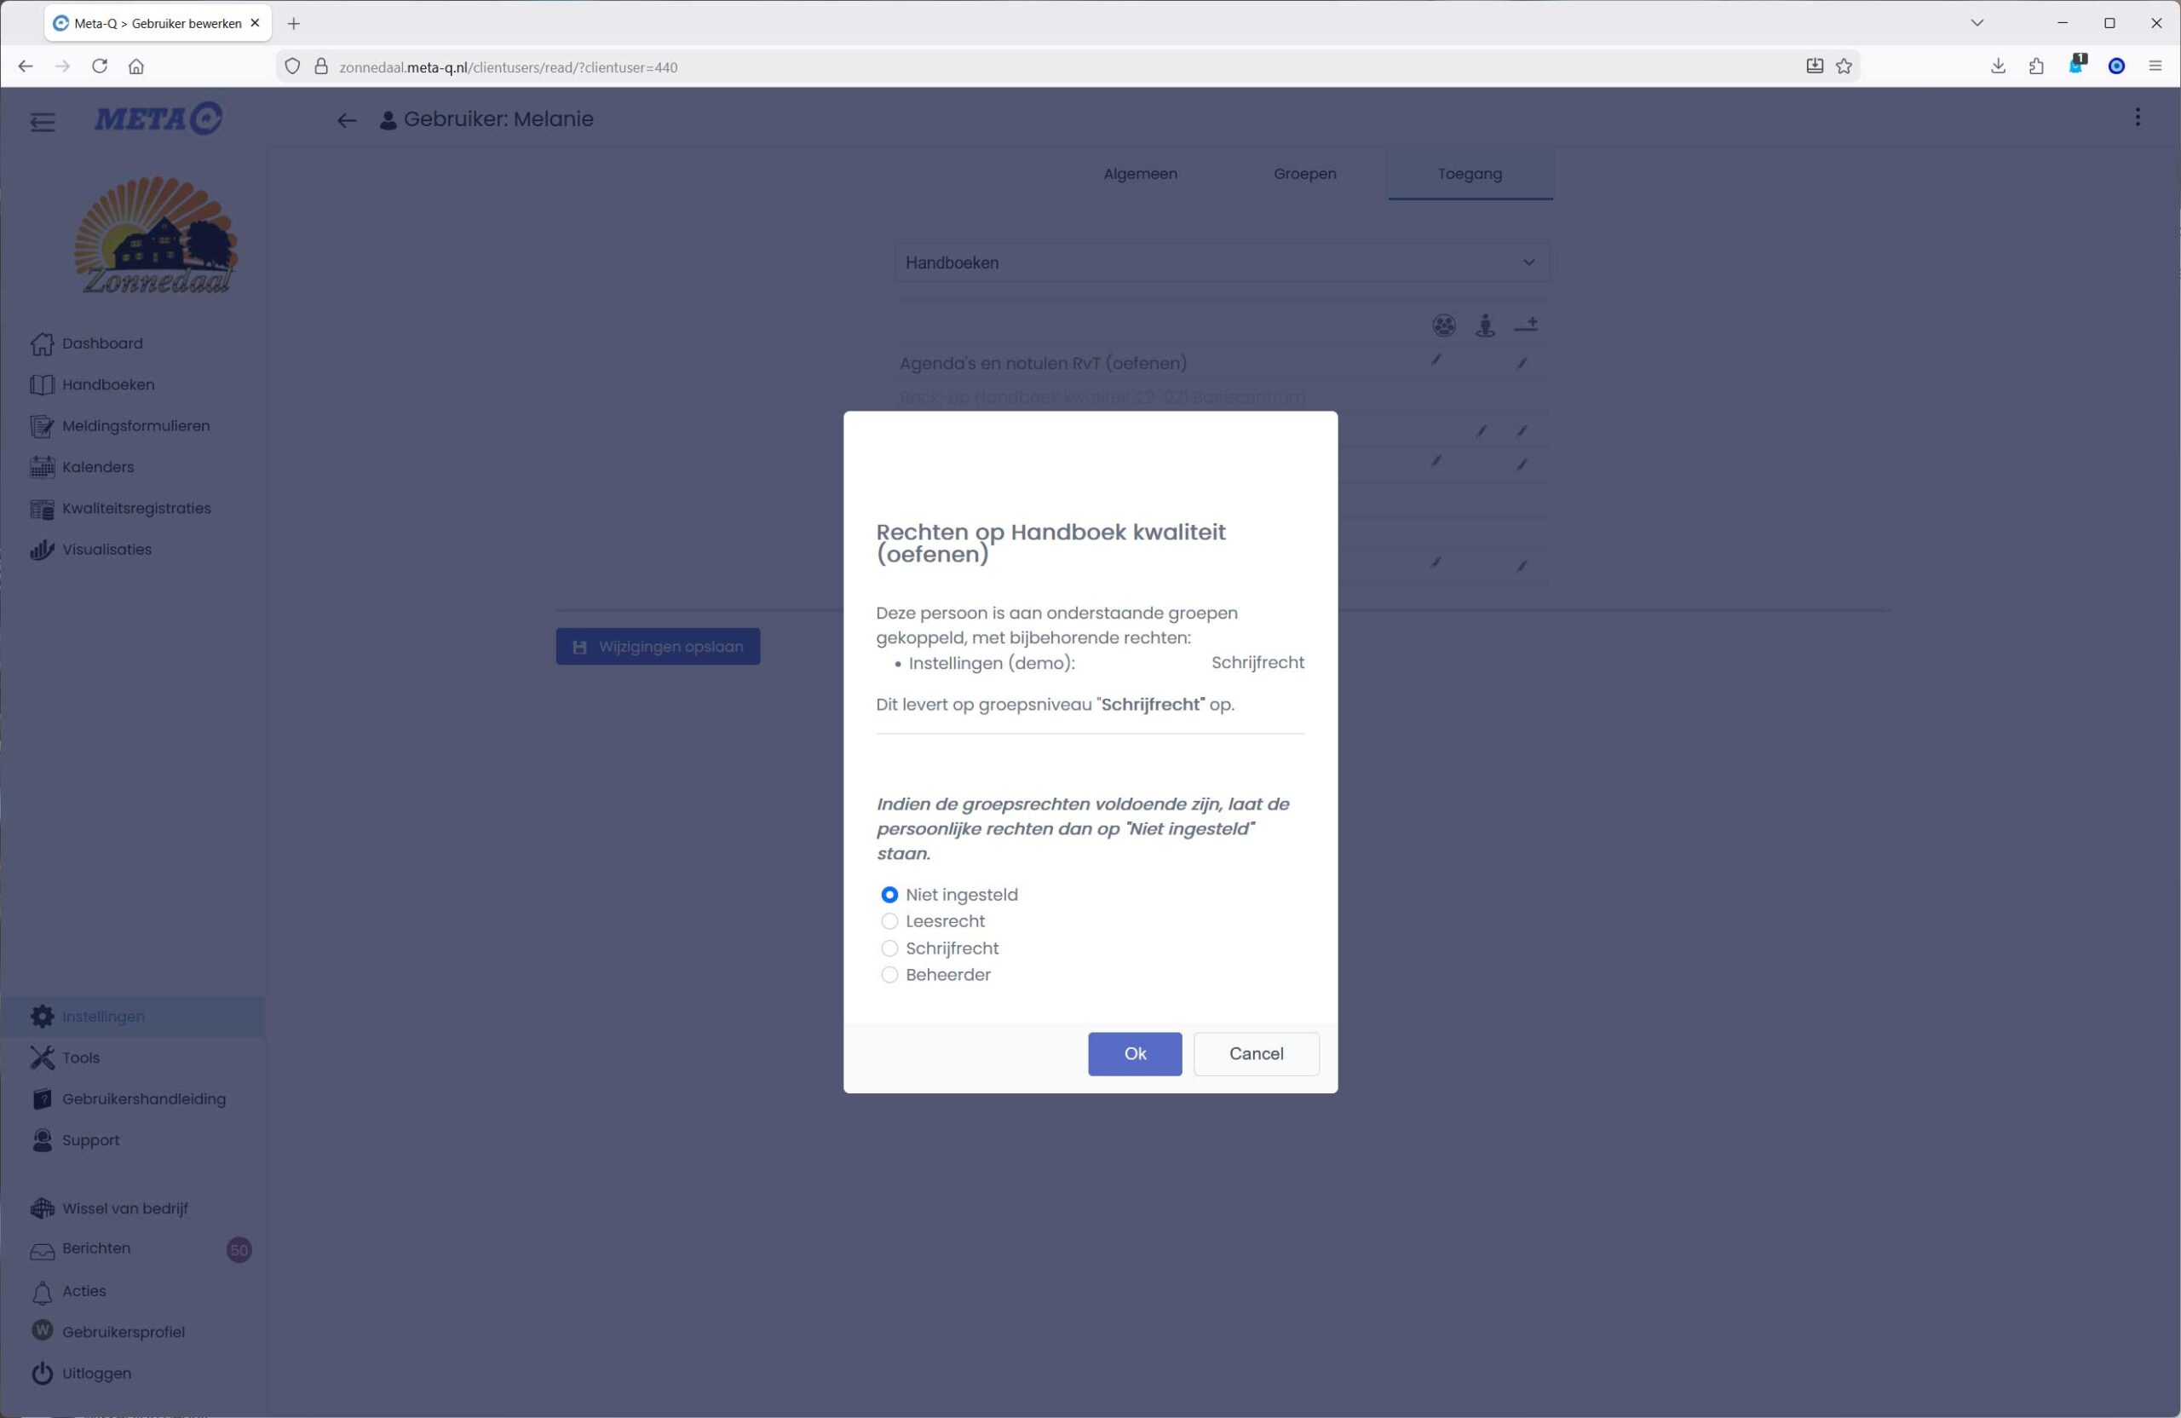Open Handboeken from the sidebar
Image resolution: width=2181 pixels, height=1418 pixels.
tap(108, 385)
